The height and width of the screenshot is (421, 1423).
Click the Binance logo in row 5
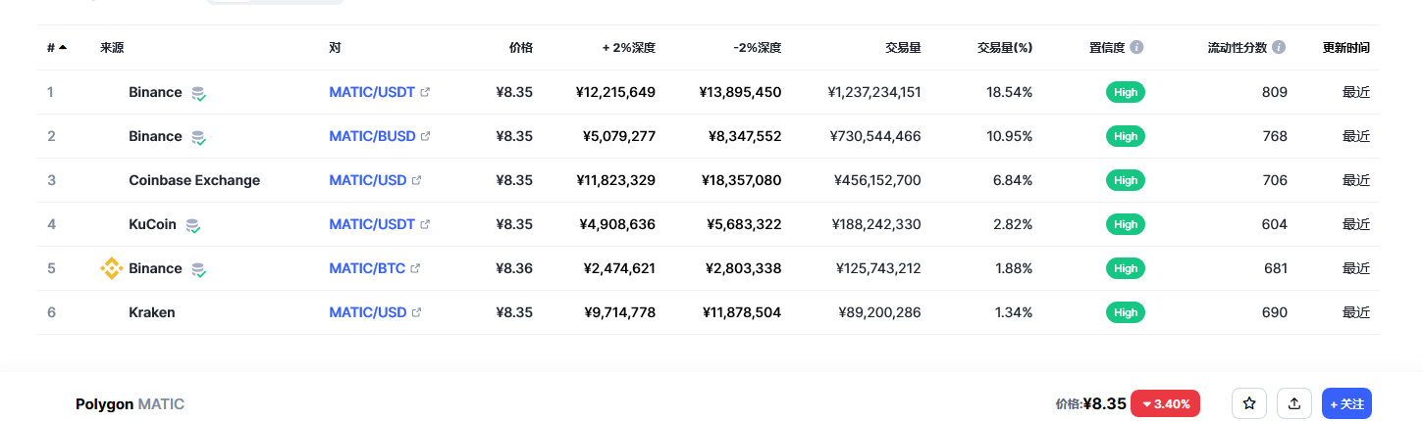112,268
